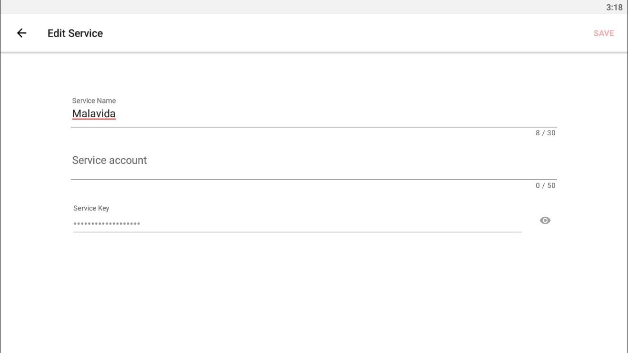Save the edited service
The image size is (628, 353).
coord(604,33)
